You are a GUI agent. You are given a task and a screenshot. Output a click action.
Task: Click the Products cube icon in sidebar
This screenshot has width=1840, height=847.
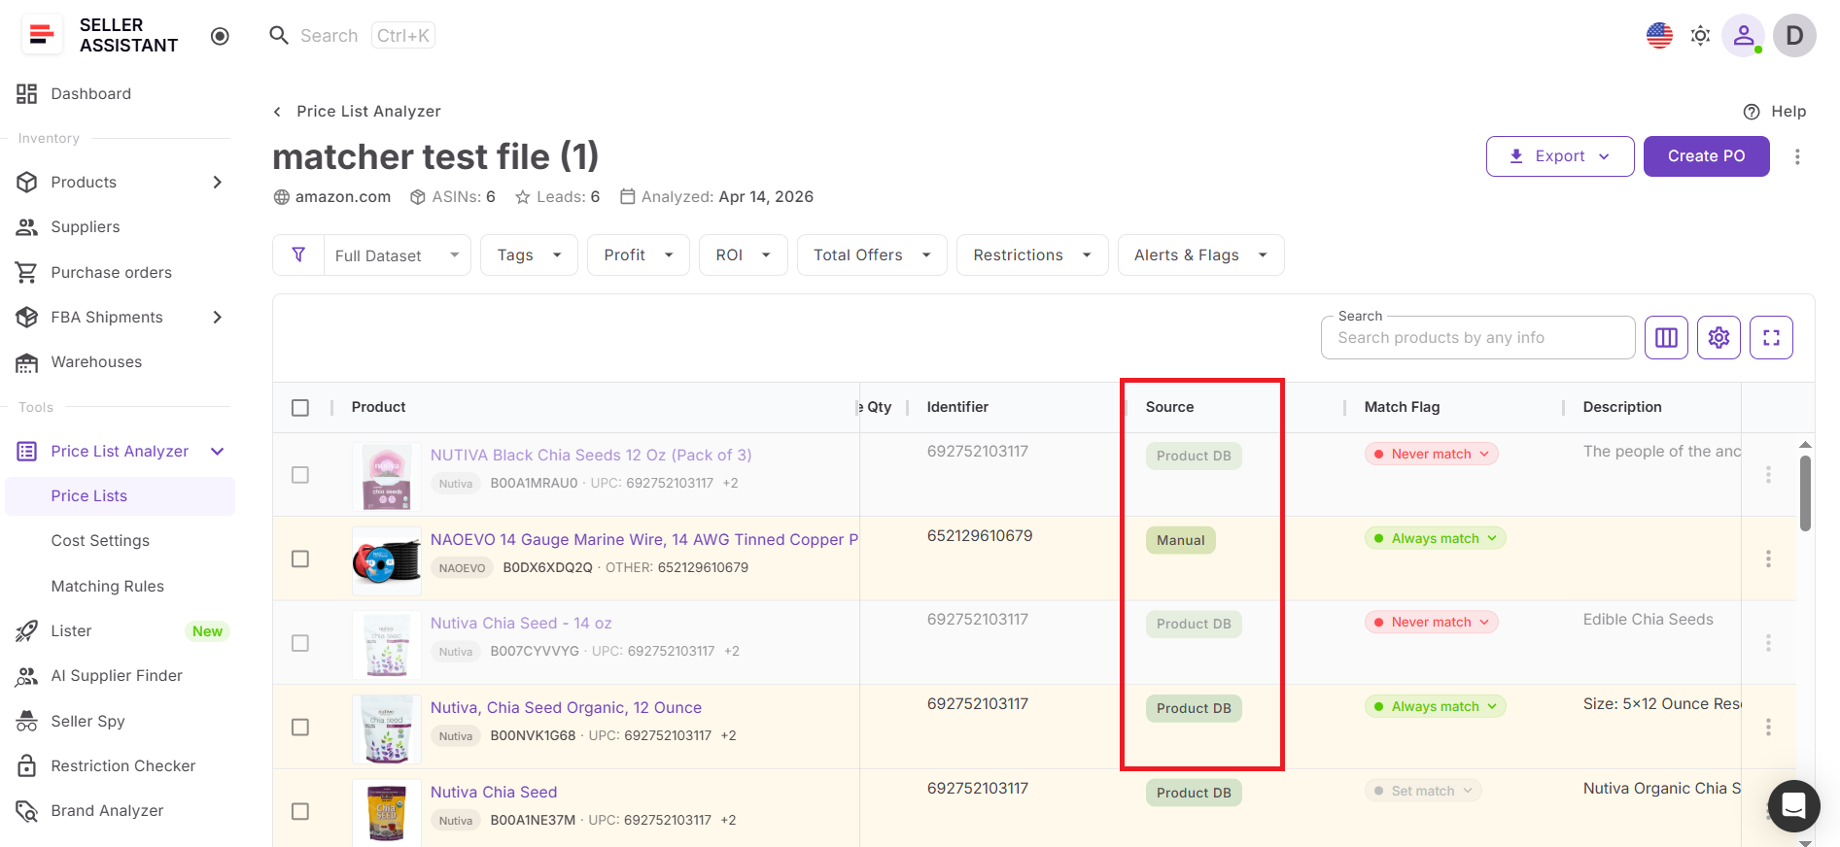(x=26, y=183)
